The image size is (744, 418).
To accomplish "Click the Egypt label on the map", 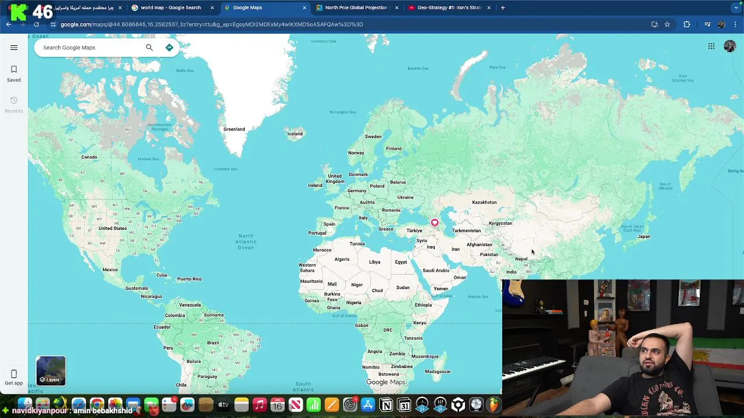I will (x=401, y=262).
